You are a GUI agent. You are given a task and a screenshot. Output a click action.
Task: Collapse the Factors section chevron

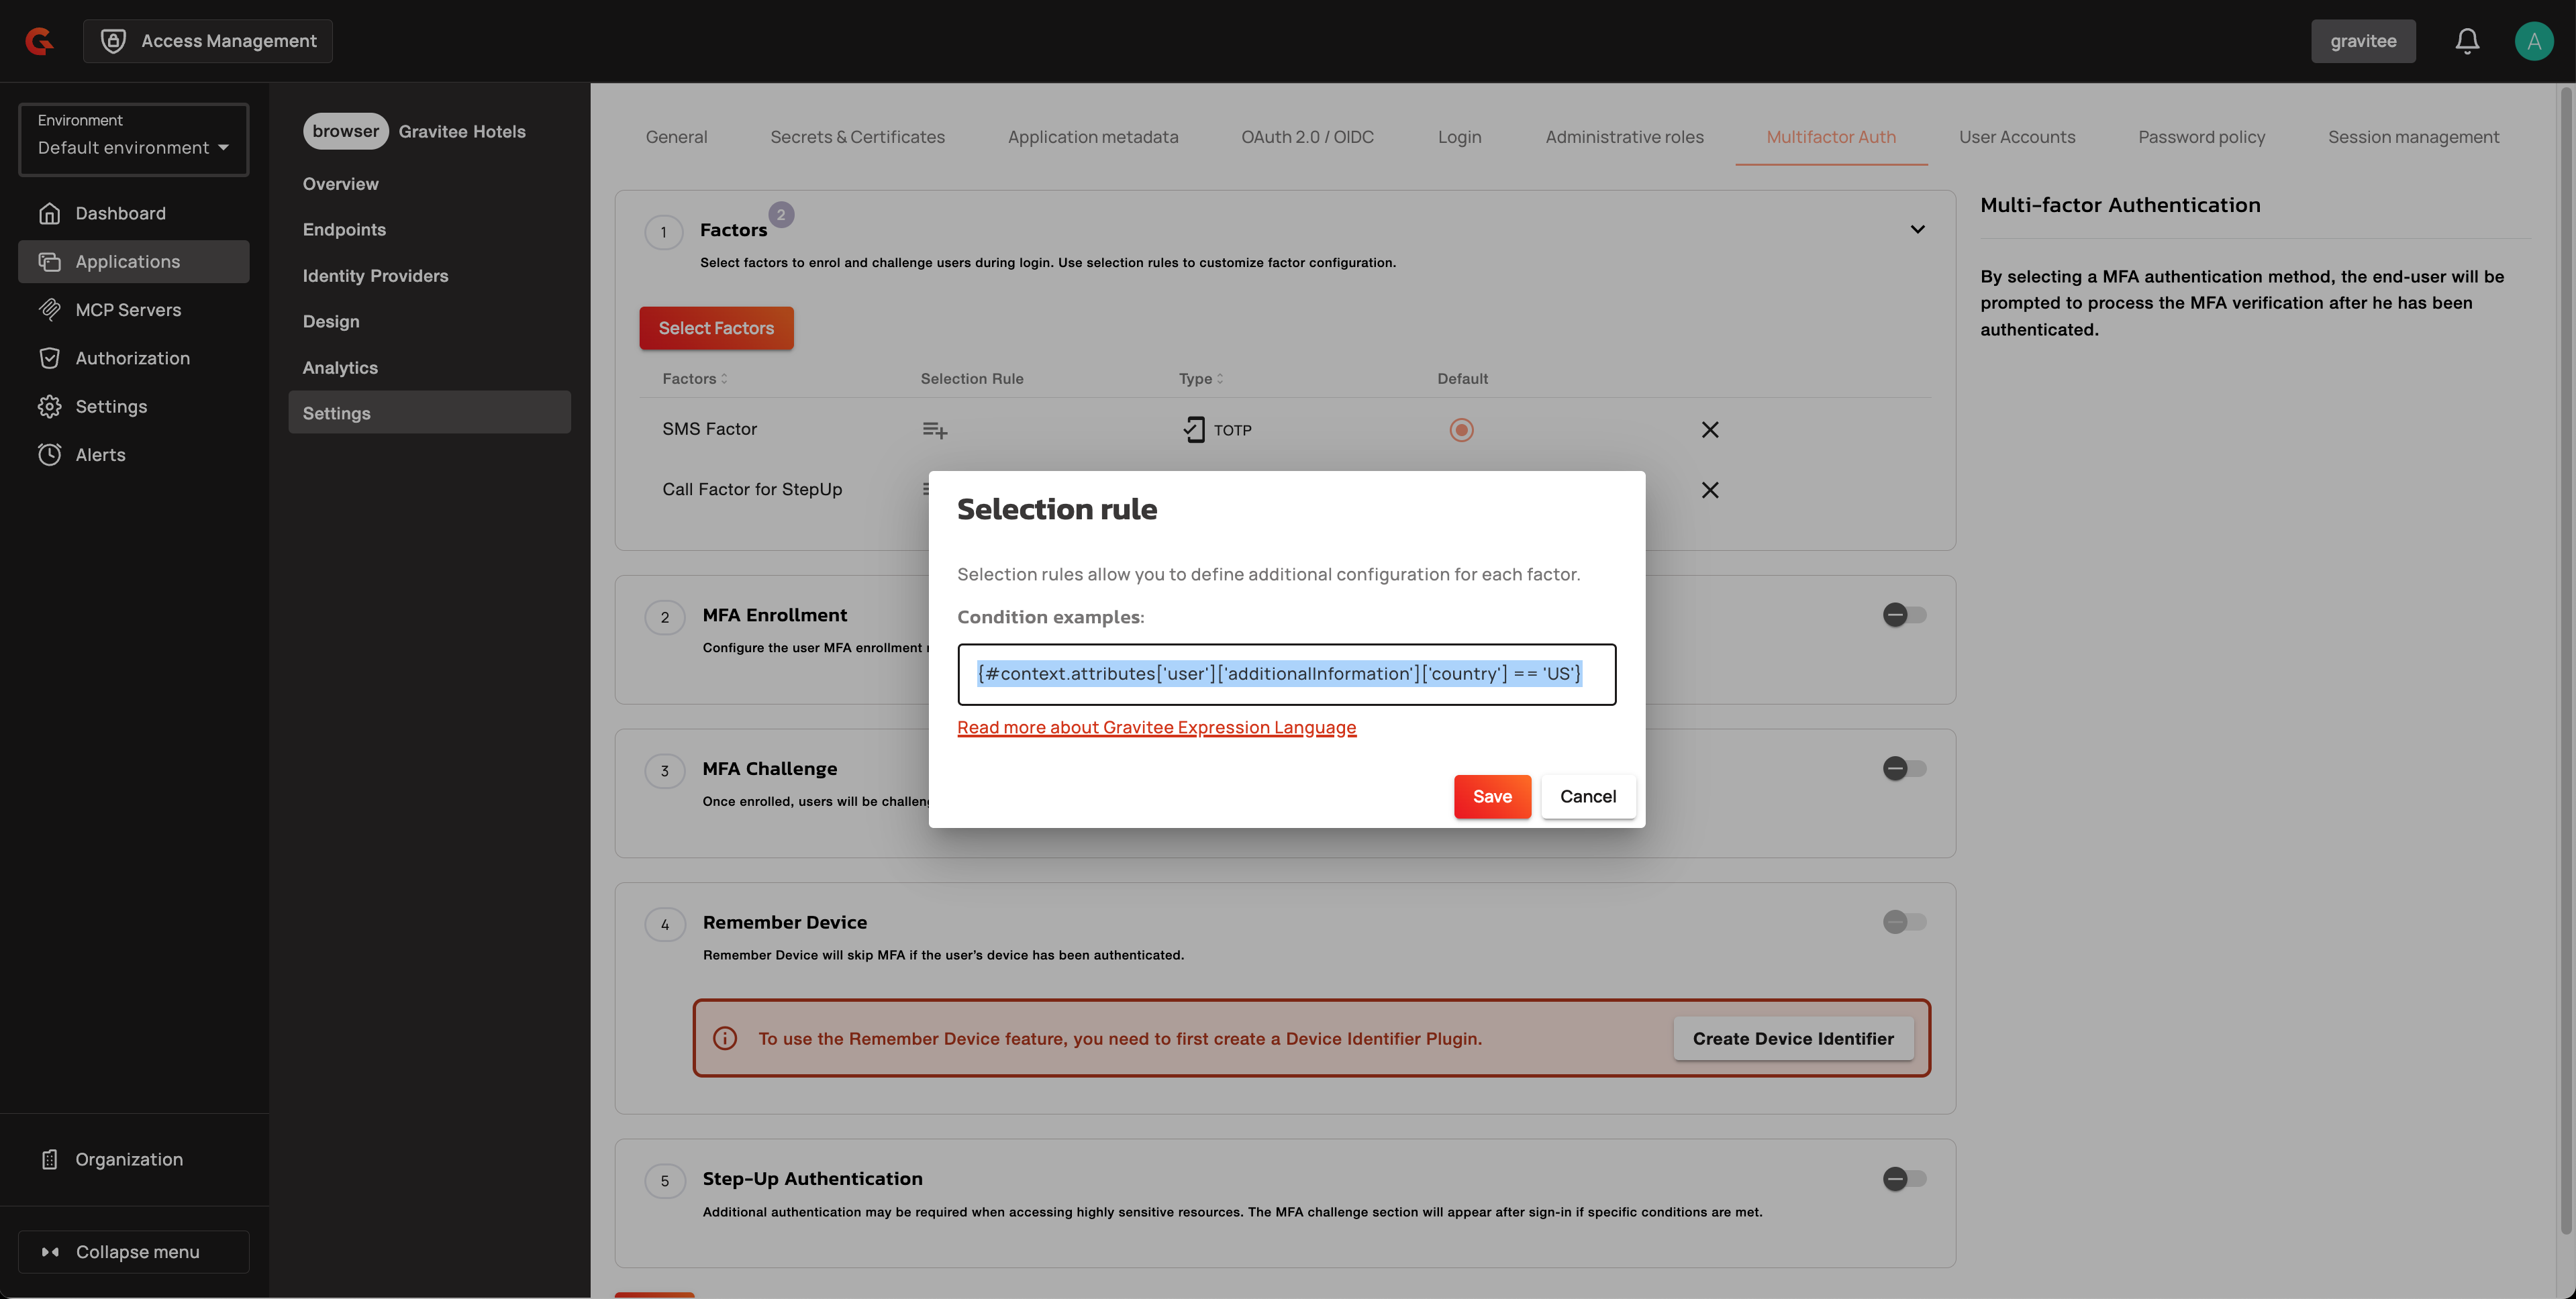point(1917,230)
